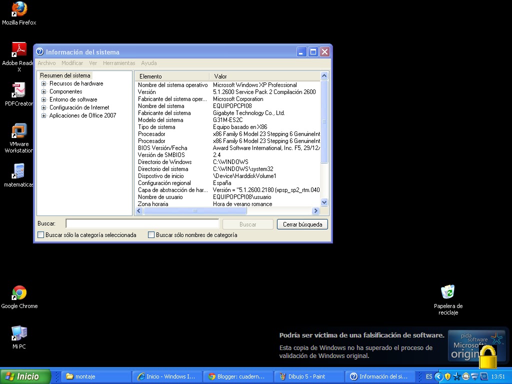Click the blue device tray icon beside the clock
Image resolution: width=512 pixels, height=384 pixels.
[x=483, y=376]
